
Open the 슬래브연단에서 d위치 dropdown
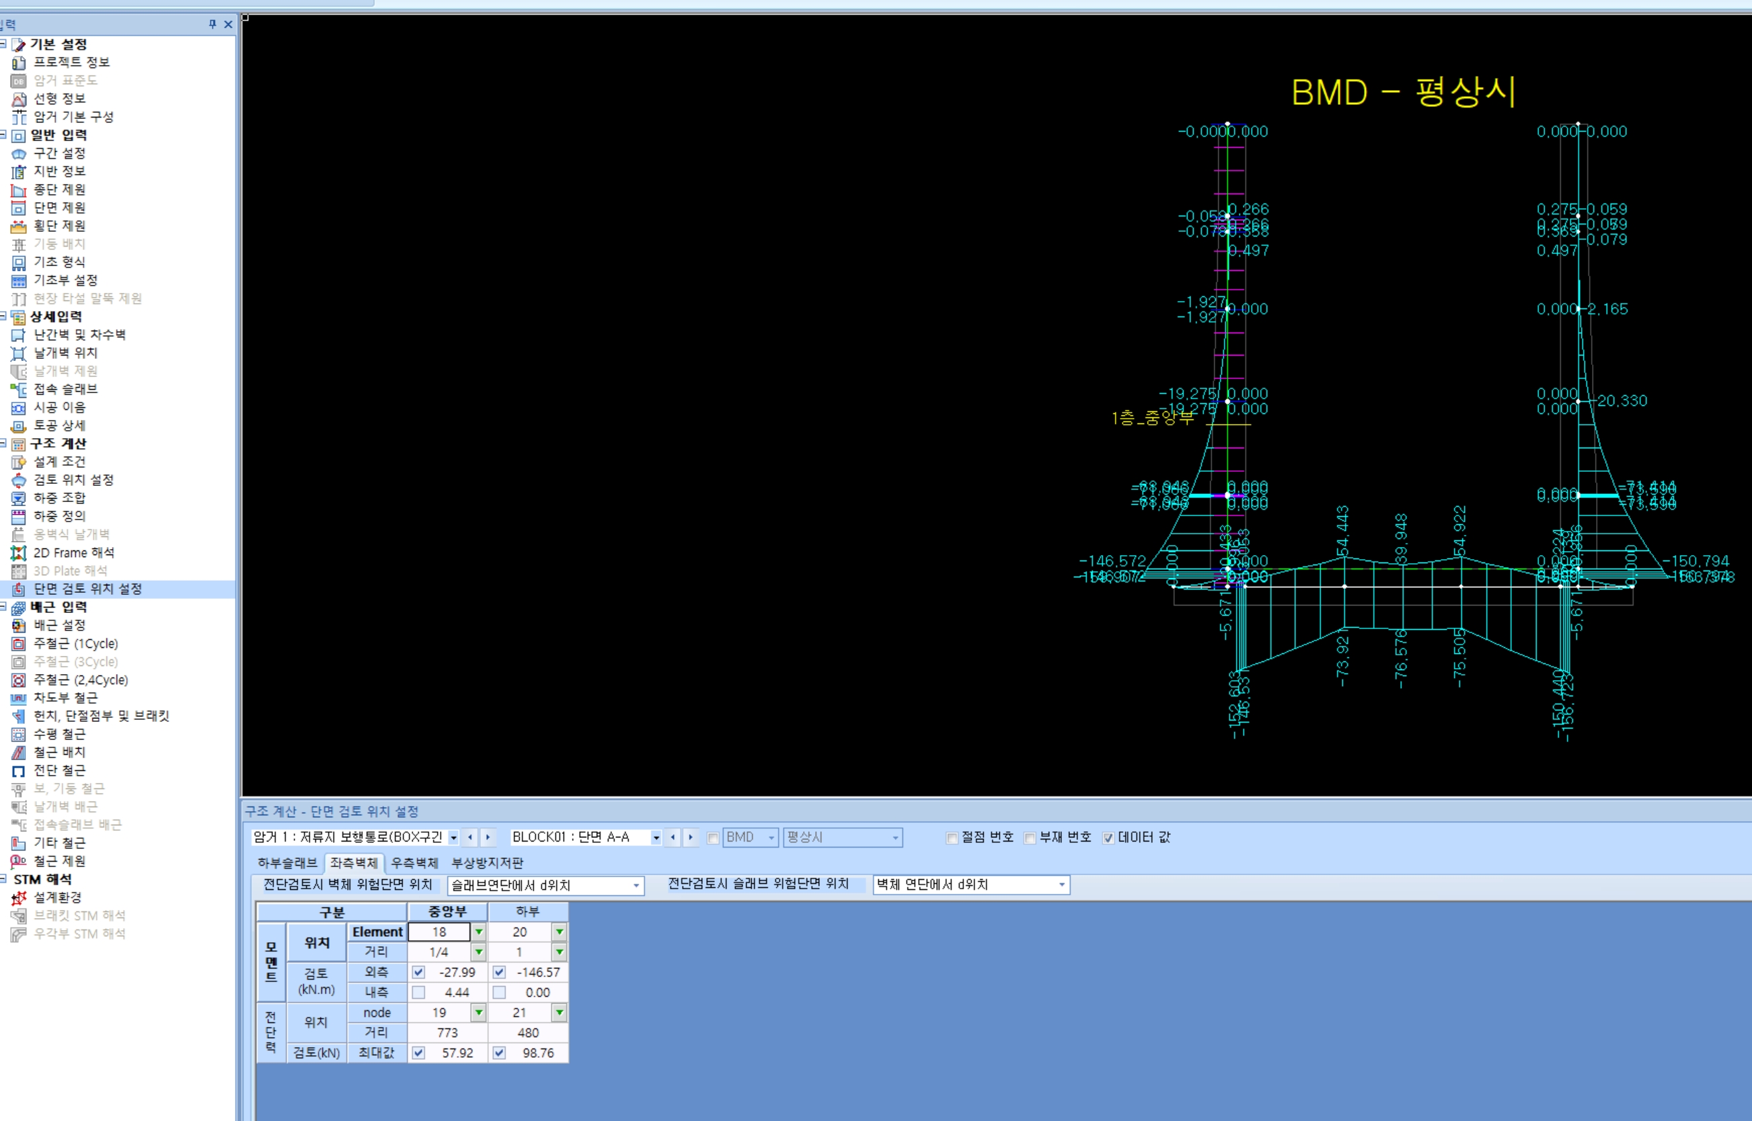(636, 886)
